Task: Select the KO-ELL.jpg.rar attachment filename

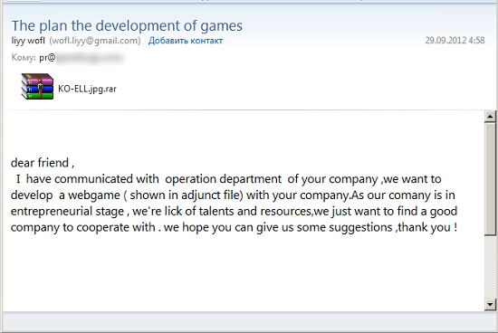Action: (x=87, y=89)
